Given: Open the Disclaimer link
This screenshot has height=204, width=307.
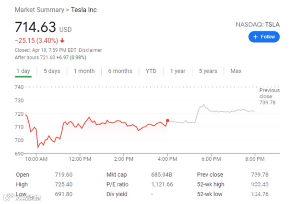Looking at the screenshot, I should tap(90, 50).
